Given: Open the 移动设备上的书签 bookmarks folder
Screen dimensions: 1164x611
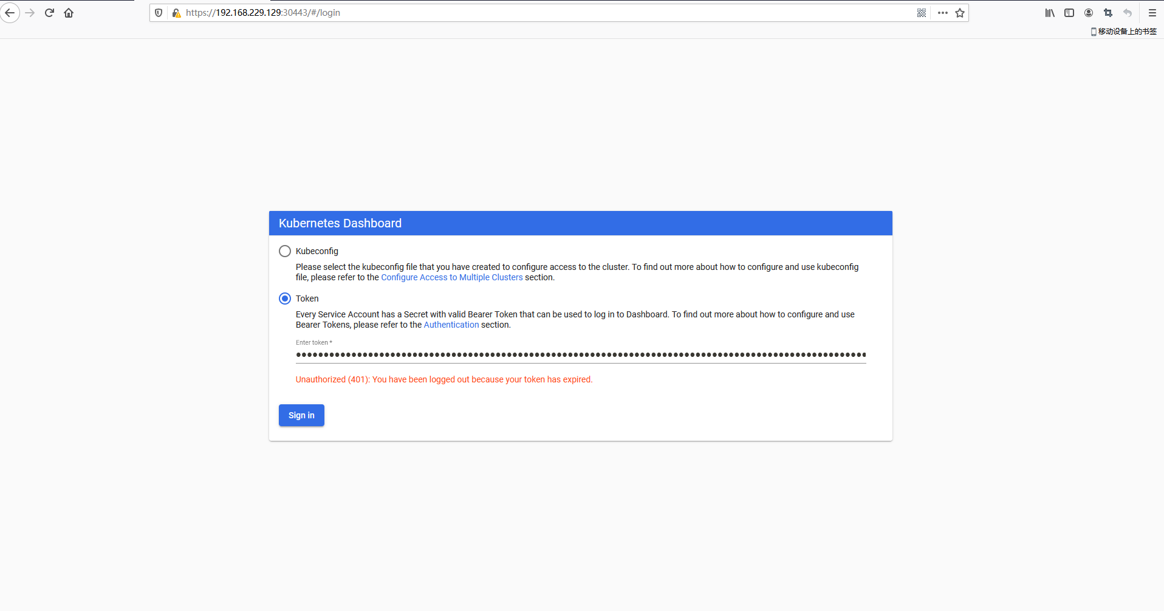Looking at the screenshot, I should coord(1124,32).
